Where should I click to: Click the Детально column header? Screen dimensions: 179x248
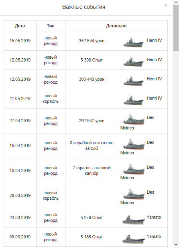[116, 26]
